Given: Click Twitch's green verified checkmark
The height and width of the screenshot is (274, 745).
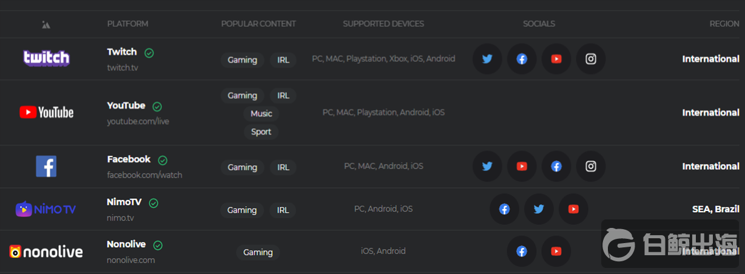Looking at the screenshot, I should pyautogui.click(x=149, y=53).
